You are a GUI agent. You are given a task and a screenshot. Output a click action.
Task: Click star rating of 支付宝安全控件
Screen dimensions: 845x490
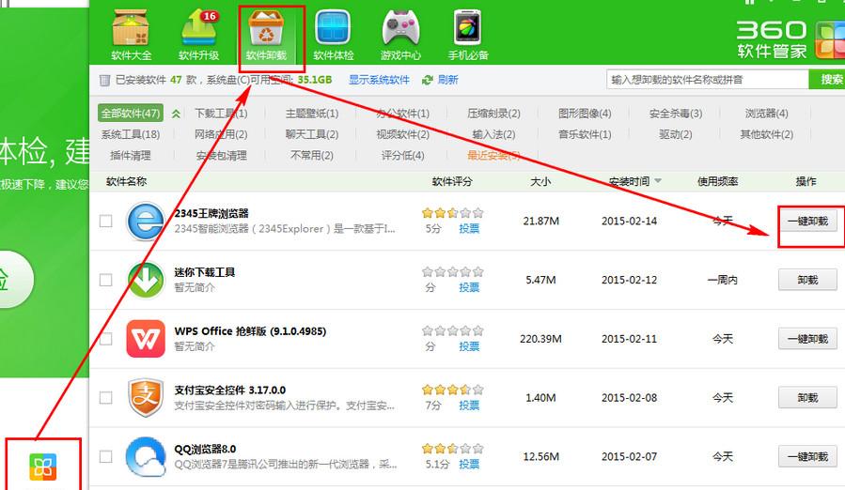[x=453, y=390]
